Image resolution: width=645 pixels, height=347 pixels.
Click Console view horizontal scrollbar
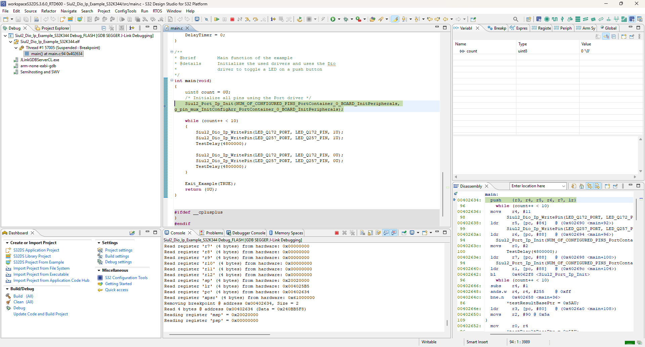[220, 335]
